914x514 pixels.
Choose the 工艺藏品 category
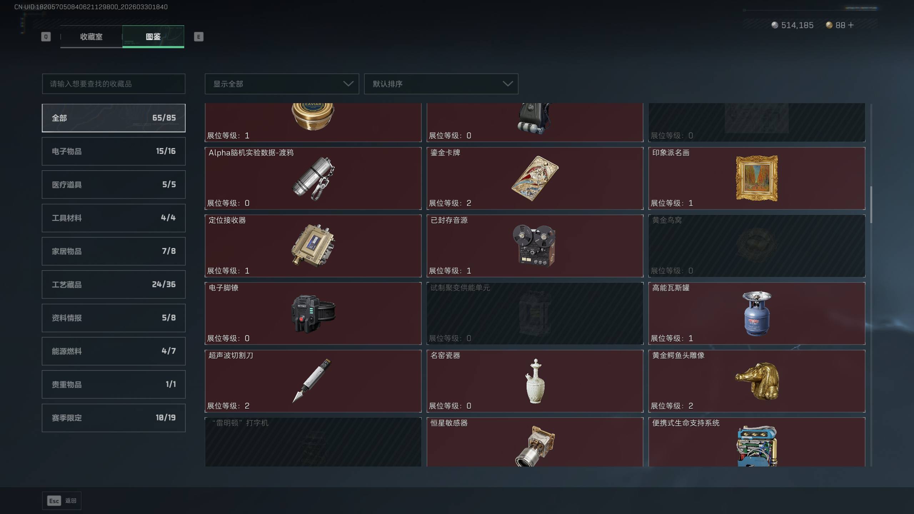pyautogui.click(x=114, y=284)
